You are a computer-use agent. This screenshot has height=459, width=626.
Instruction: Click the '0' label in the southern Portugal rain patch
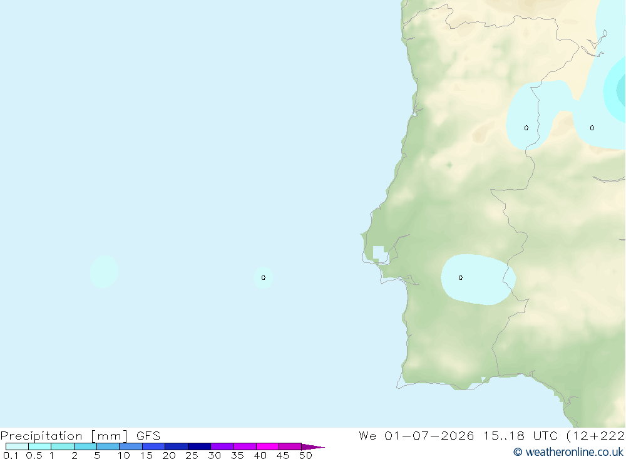coord(460,277)
